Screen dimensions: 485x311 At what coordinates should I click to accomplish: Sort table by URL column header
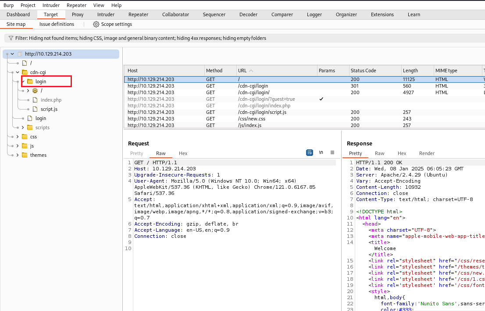coord(276,71)
